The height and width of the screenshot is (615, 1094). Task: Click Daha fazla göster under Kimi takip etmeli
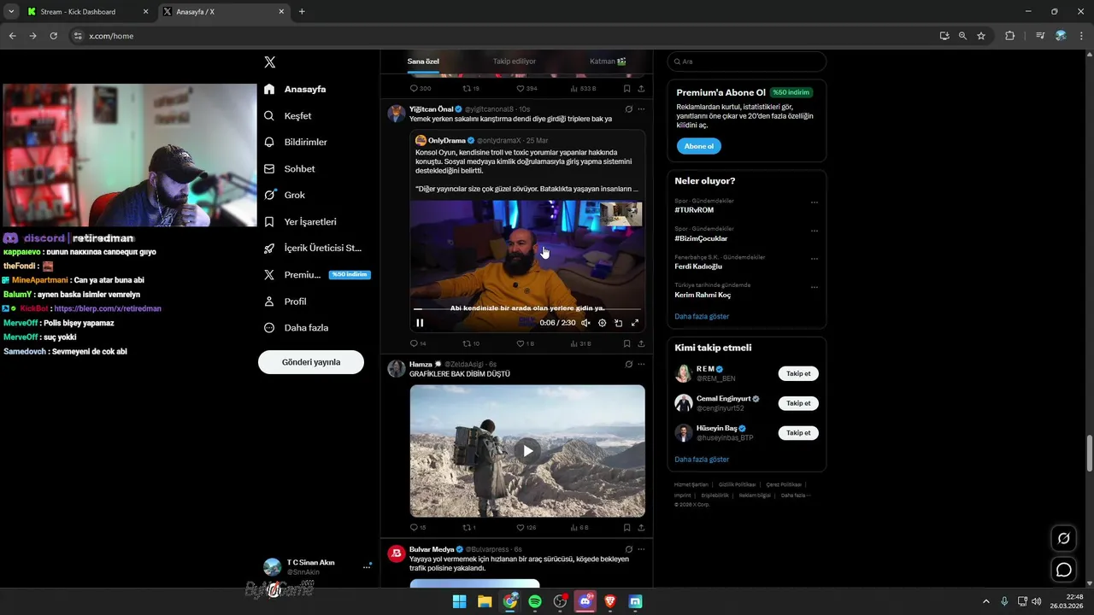click(x=702, y=460)
